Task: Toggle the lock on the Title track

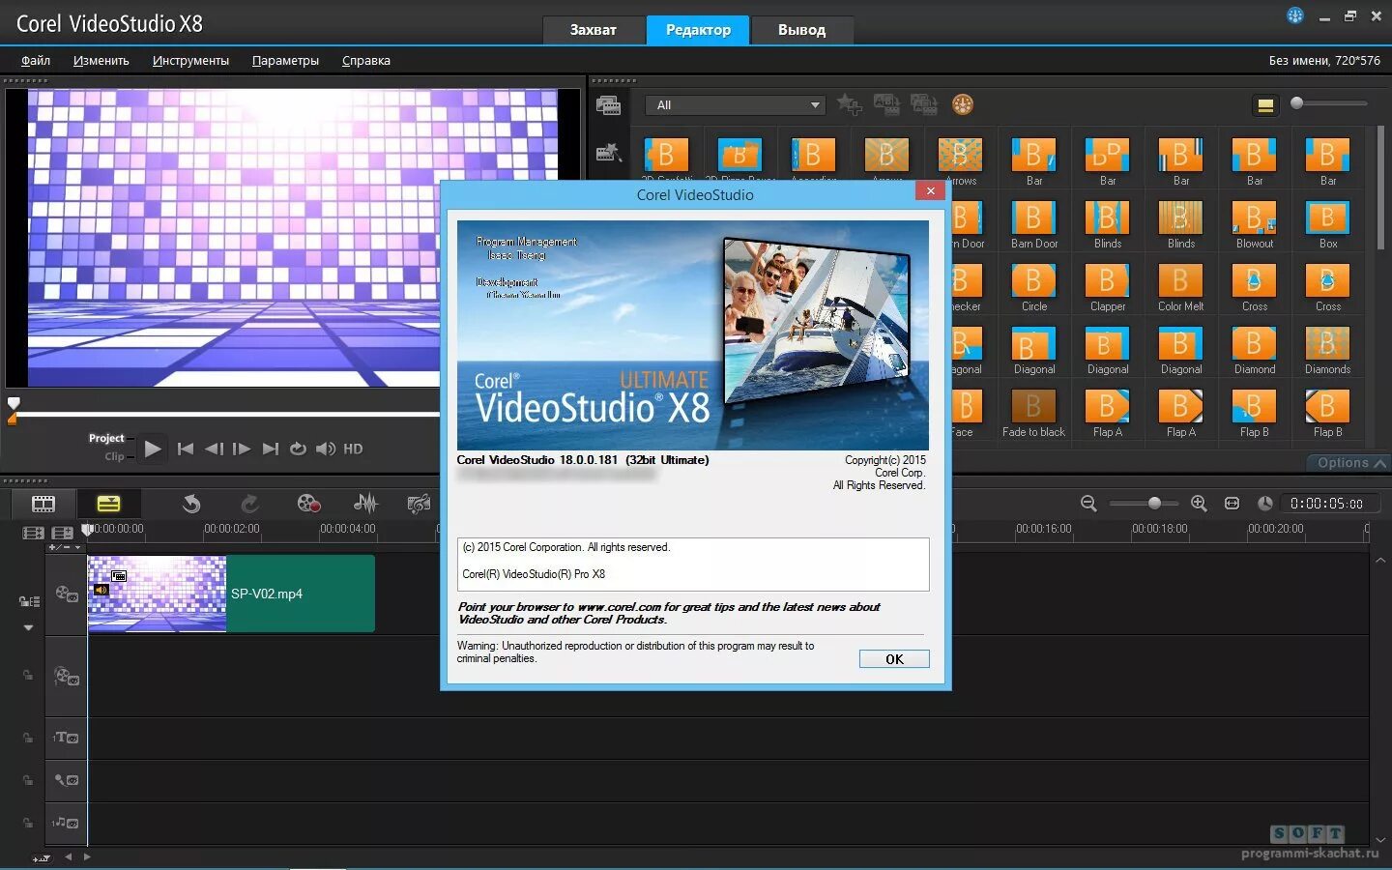Action: click(x=28, y=738)
